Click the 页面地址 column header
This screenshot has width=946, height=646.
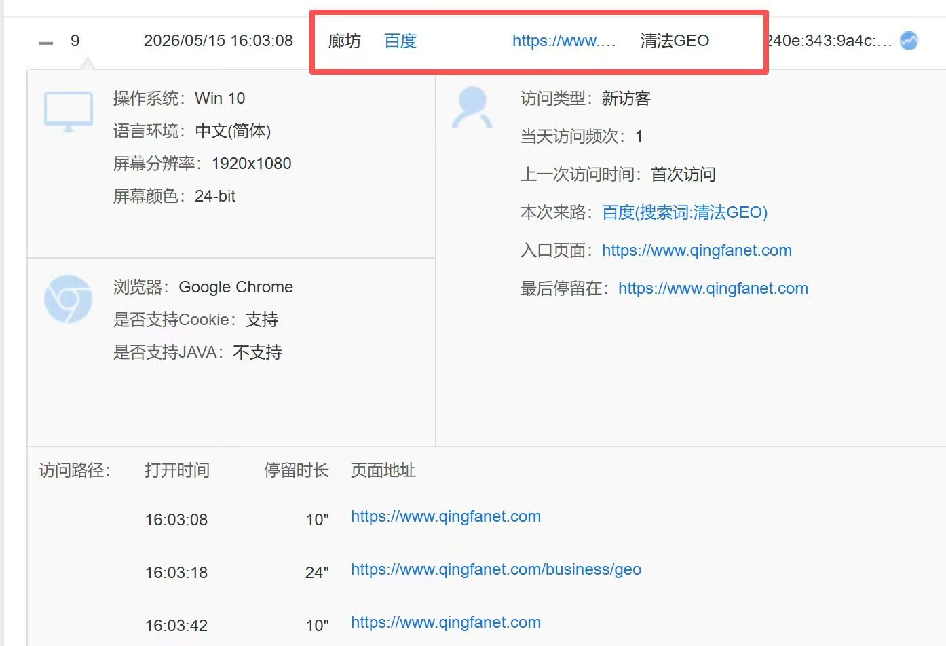click(x=383, y=470)
